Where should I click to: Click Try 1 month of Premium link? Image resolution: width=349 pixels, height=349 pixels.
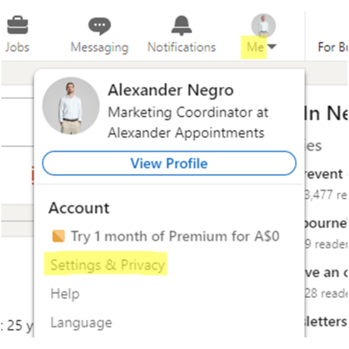tap(175, 236)
